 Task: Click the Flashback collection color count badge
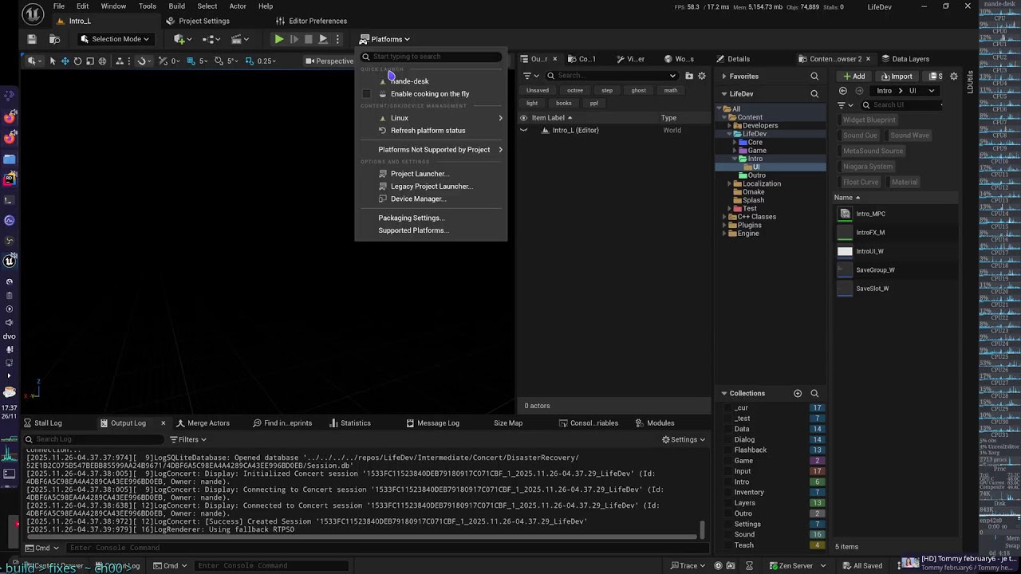click(817, 450)
